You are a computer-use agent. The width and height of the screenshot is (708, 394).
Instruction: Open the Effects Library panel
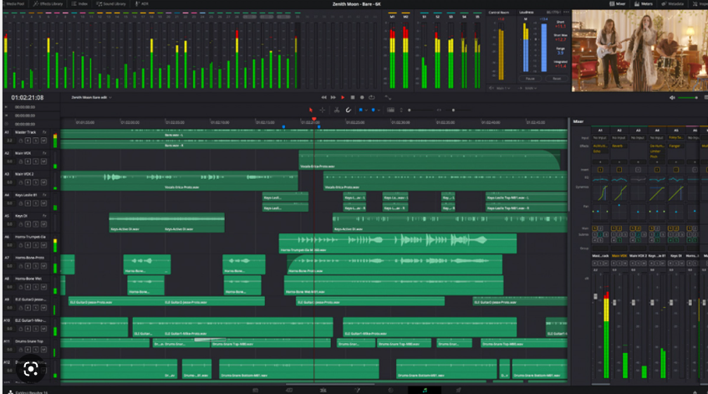click(48, 3)
